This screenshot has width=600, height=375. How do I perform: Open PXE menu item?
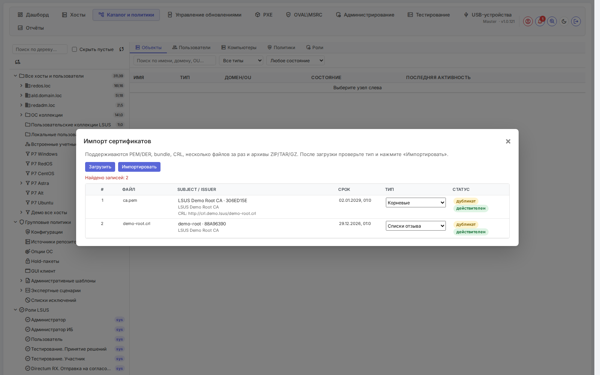coord(264,15)
